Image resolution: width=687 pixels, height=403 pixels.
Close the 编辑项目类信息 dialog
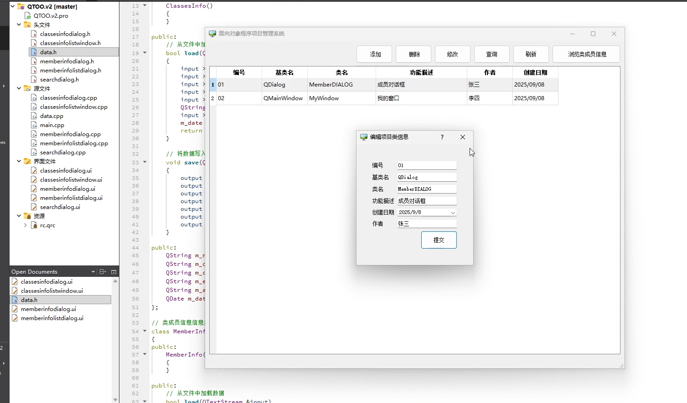[x=463, y=137]
